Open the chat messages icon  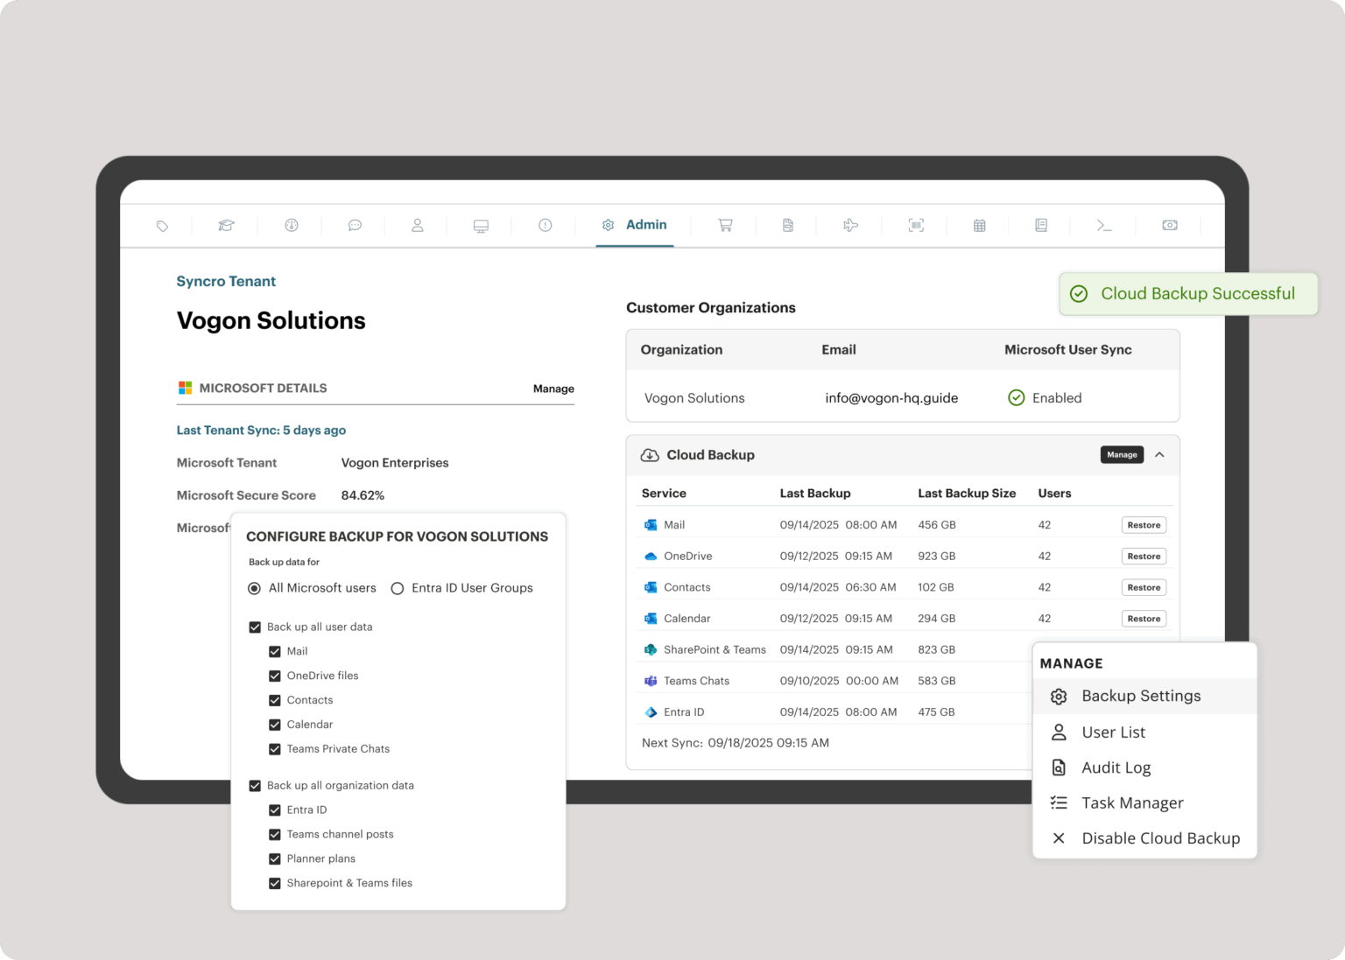pyautogui.click(x=355, y=225)
